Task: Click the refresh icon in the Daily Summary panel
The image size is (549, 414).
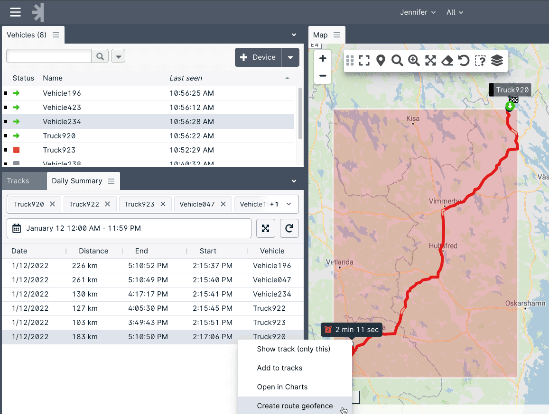Action: pyautogui.click(x=289, y=228)
